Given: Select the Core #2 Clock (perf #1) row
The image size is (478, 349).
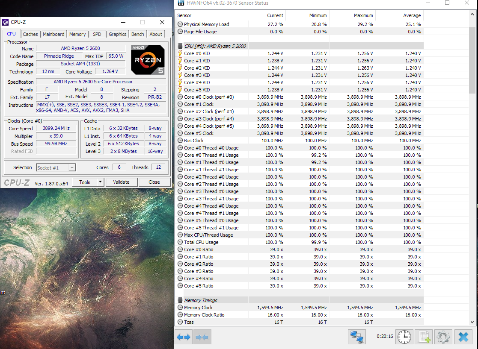Looking at the screenshot, I should pos(300,111).
